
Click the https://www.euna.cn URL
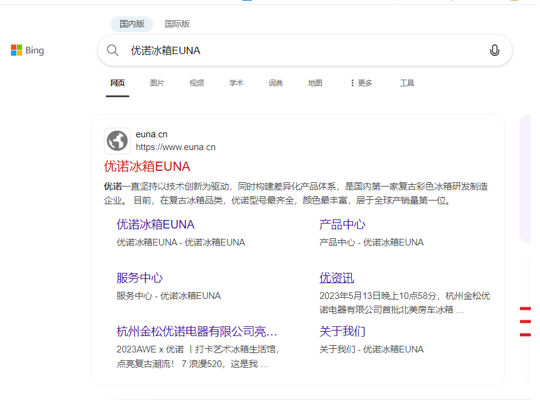176,147
